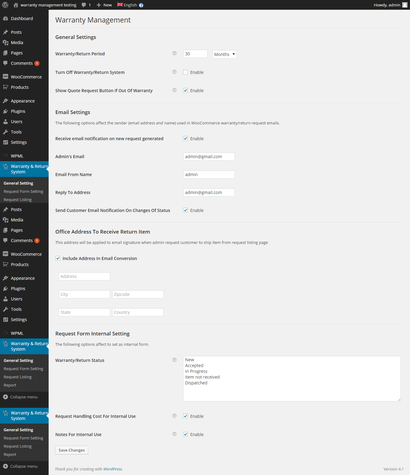Image resolution: width=410 pixels, height=475 pixels.
Task: Open the comment bubble icon in the admin bar
Action: coord(84,5)
